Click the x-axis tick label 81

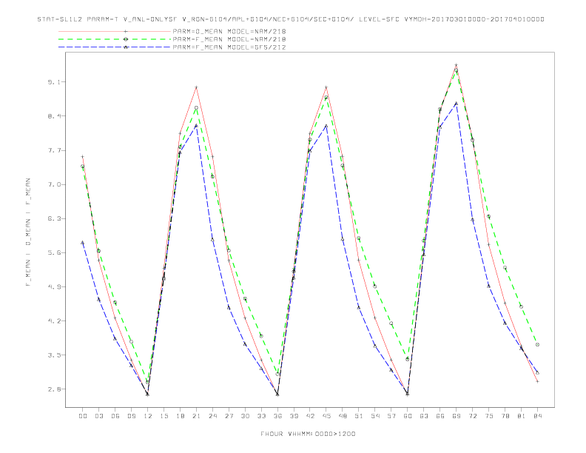tap(521, 416)
